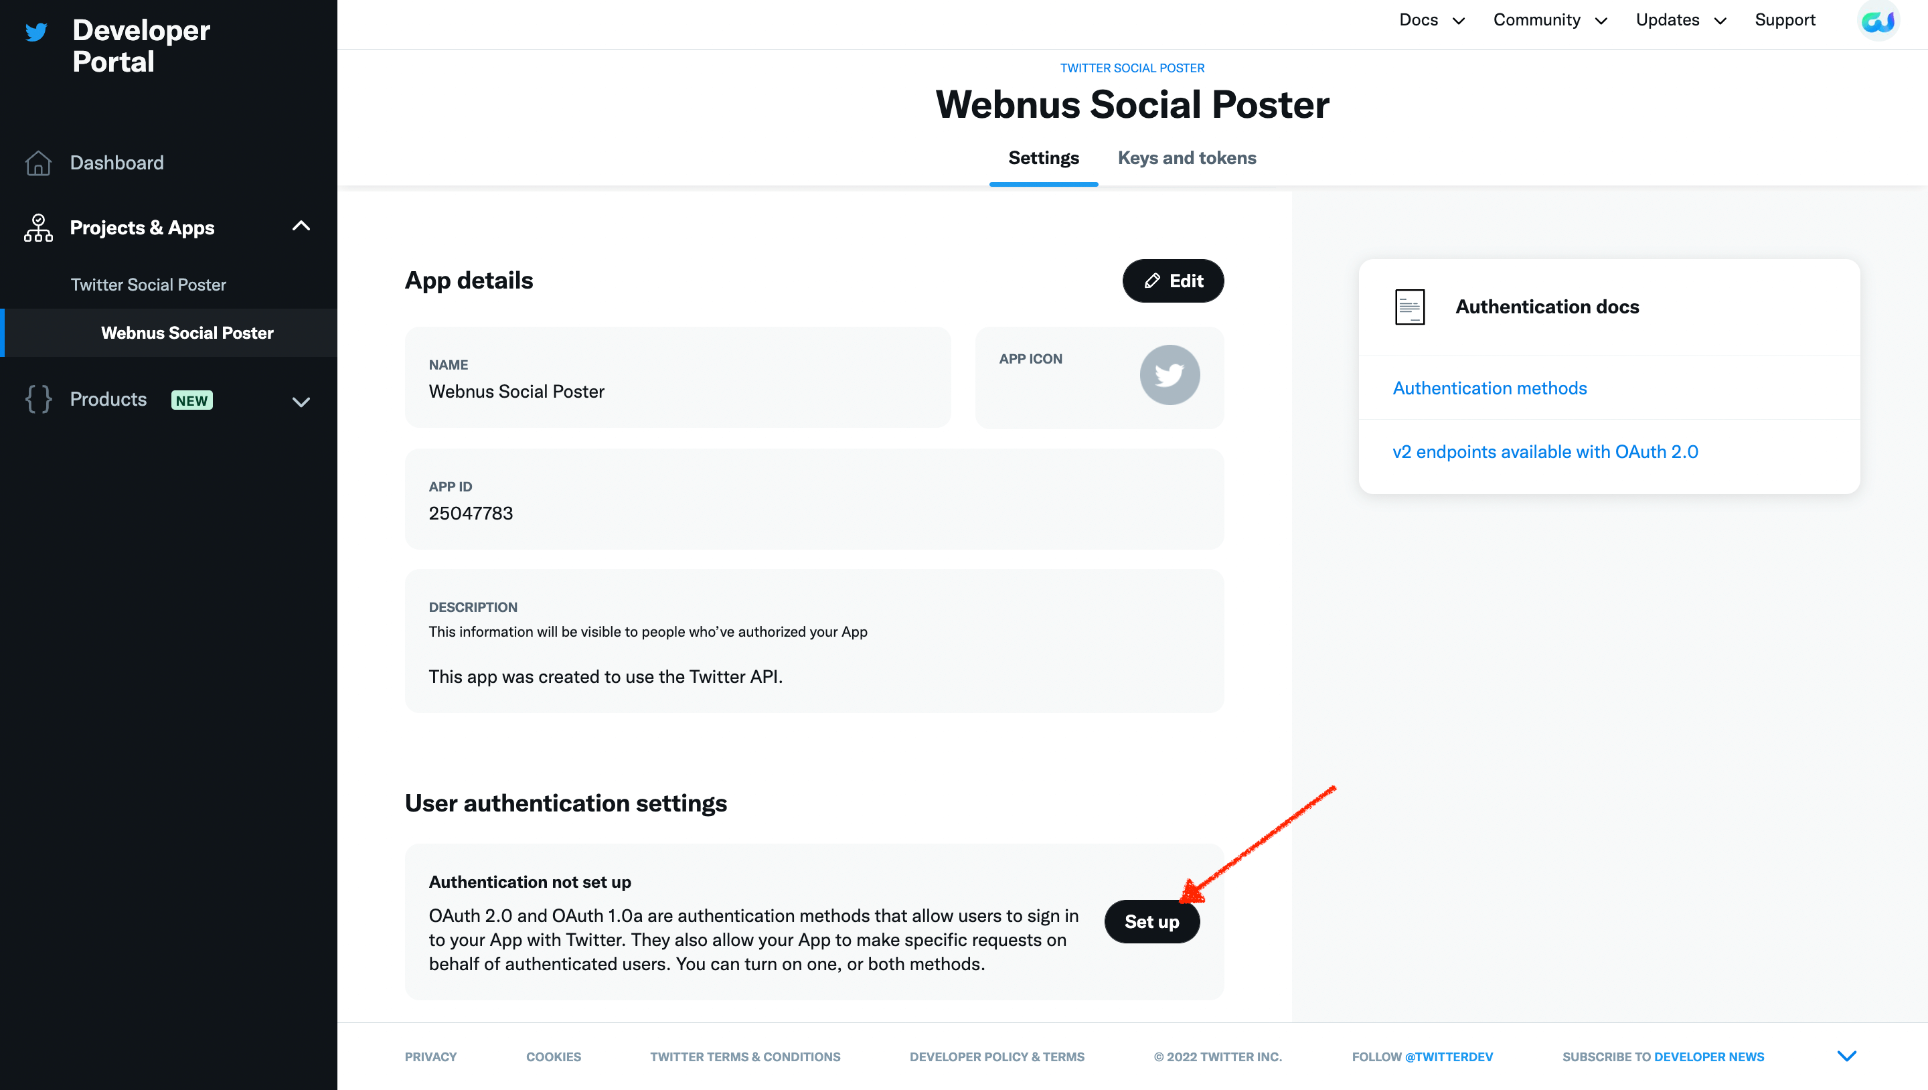Expand the footer with the chevron
This screenshot has height=1090, width=1928.
click(1846, 1056)
